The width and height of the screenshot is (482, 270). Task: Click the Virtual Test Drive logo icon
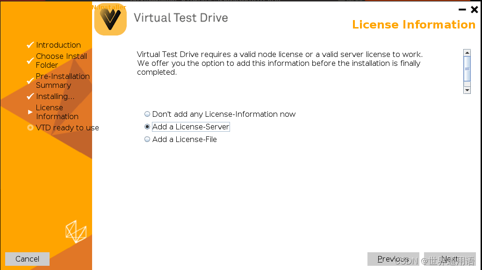(110, 20)
